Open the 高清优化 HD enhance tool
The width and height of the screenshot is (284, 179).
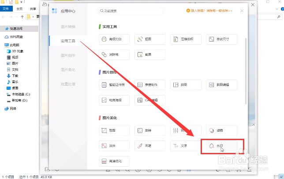114,161
